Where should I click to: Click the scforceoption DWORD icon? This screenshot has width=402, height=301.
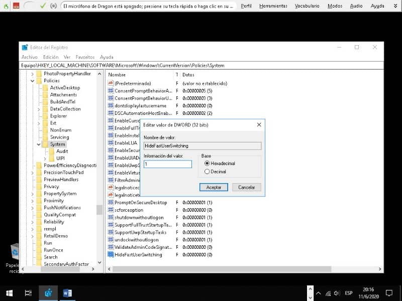tap(111, 210)
